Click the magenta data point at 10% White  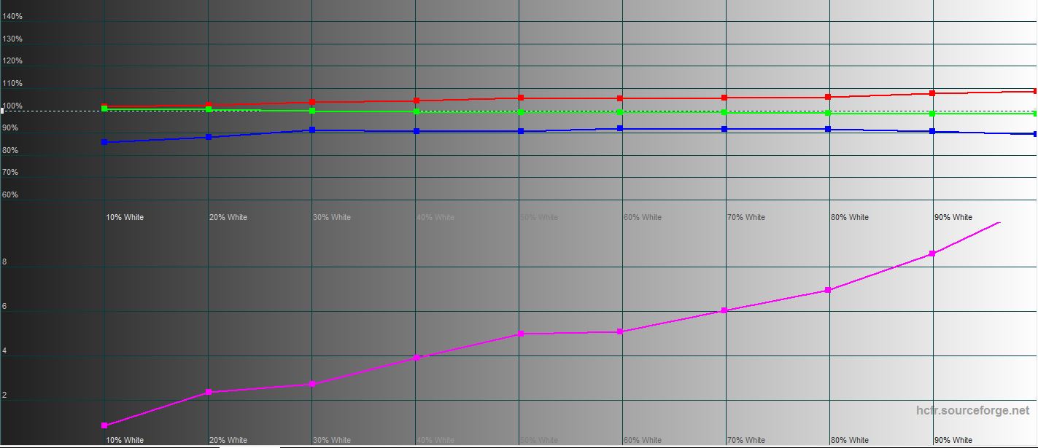click(104, 425)
